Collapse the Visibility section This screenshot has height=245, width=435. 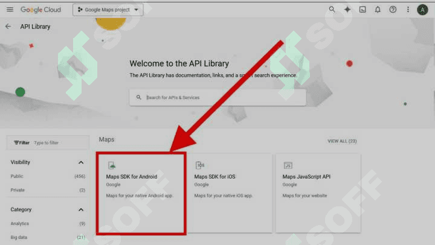pyautogui.click(x=81, y=162)
